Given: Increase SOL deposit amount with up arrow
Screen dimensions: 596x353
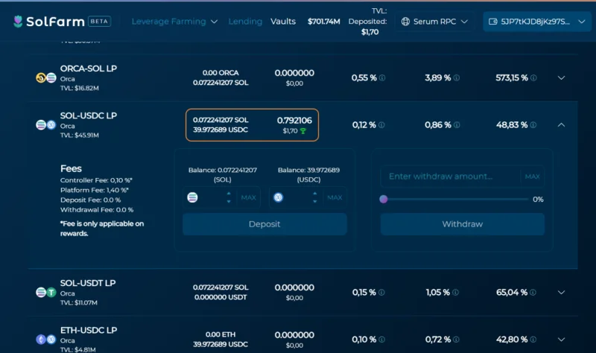Looking at the screenshot, I should tap(229, 194).
